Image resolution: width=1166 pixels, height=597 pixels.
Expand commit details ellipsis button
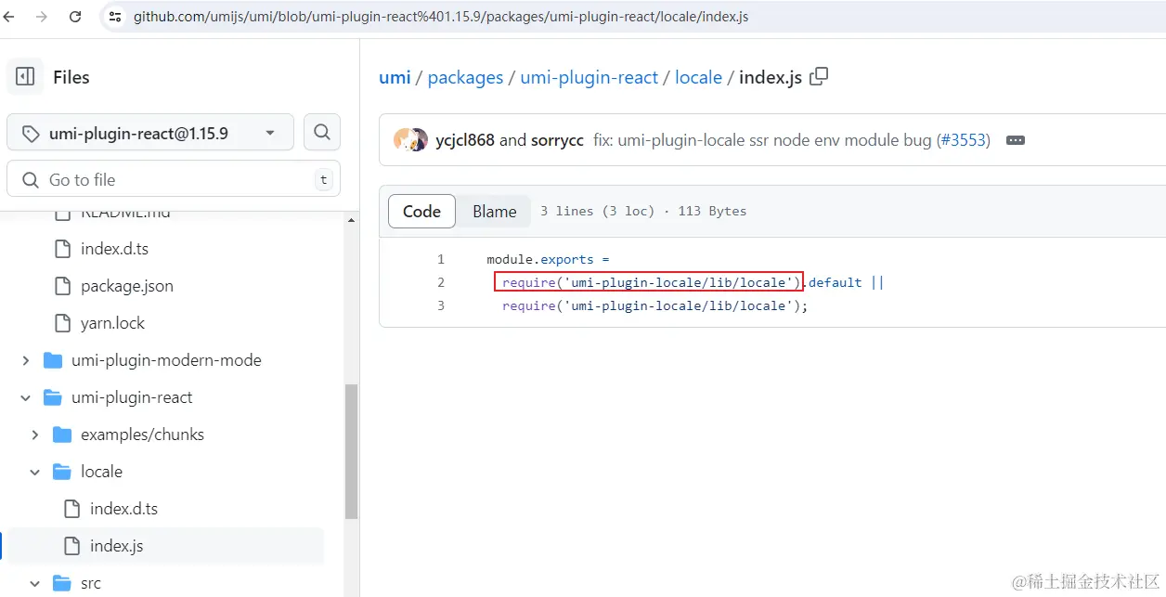click(x=1016, y=140)
